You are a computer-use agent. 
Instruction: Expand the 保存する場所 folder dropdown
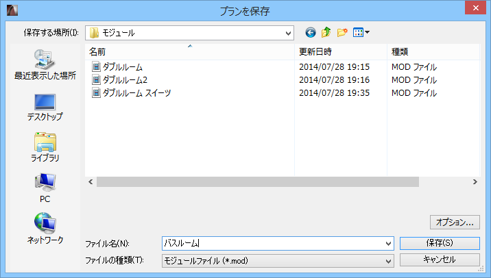coord(288,33)
